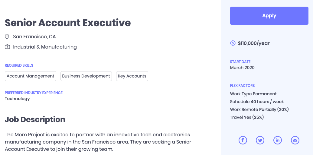
Task: Select the Account Management skill tag
Action: 31,76
